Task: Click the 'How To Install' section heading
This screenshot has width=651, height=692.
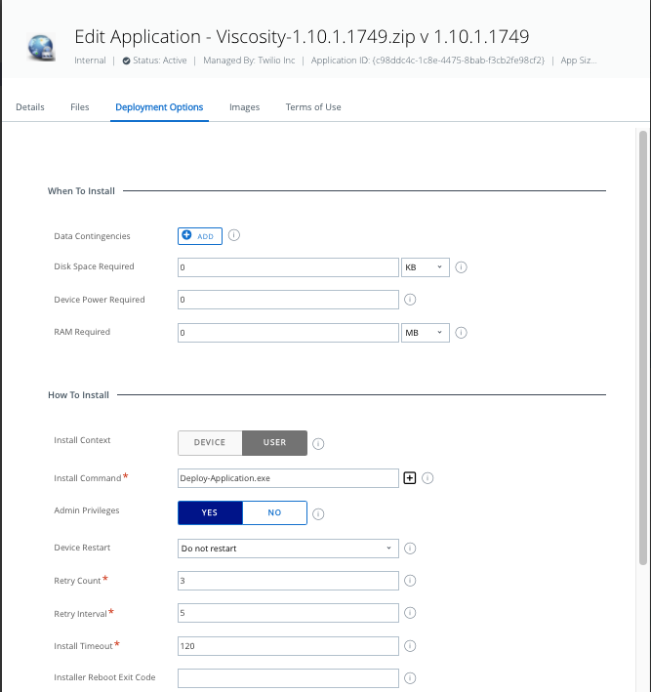Action: pyautogui.click(x=78, y=395)
